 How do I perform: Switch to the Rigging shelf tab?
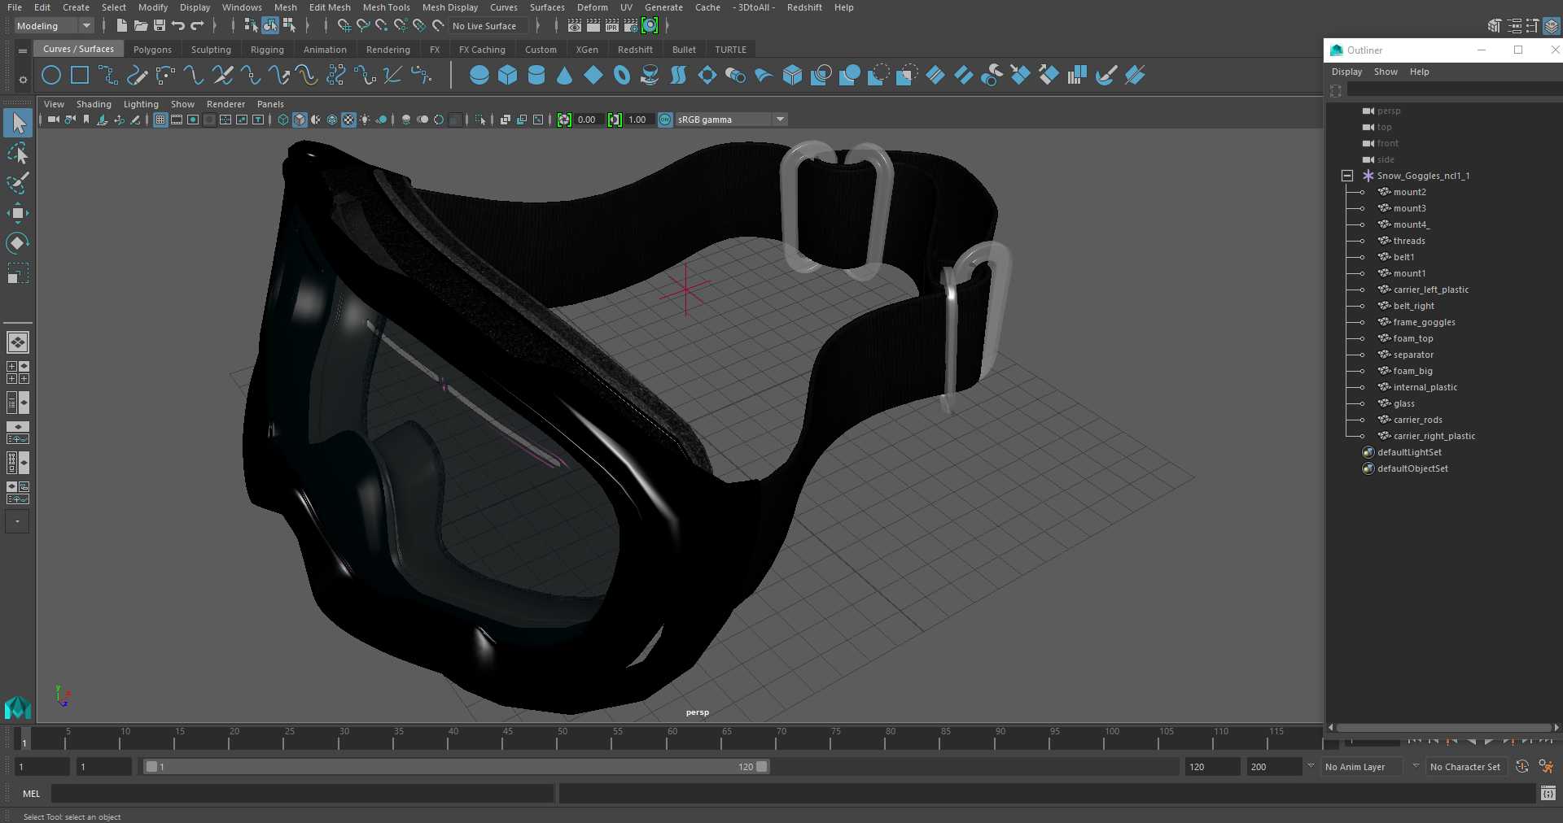[x=267, y=50]
